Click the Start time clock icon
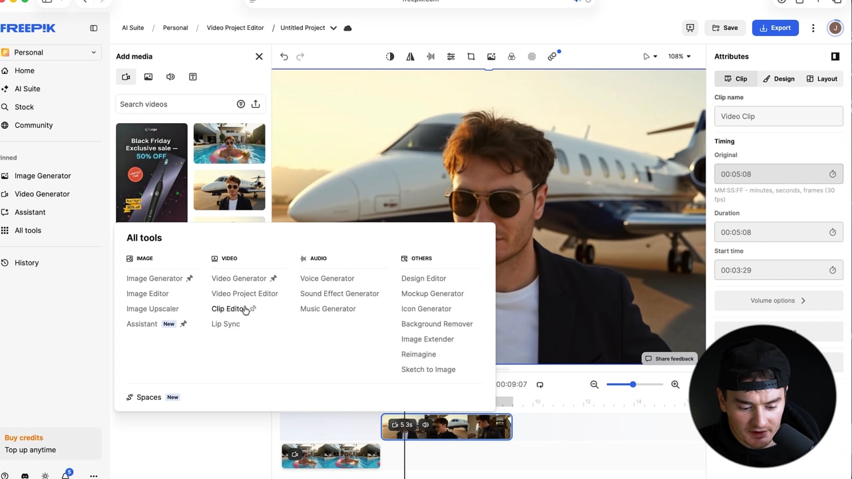 [x=832, y=270]
